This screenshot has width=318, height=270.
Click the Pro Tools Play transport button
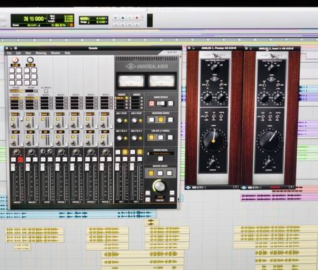(130, 18)
